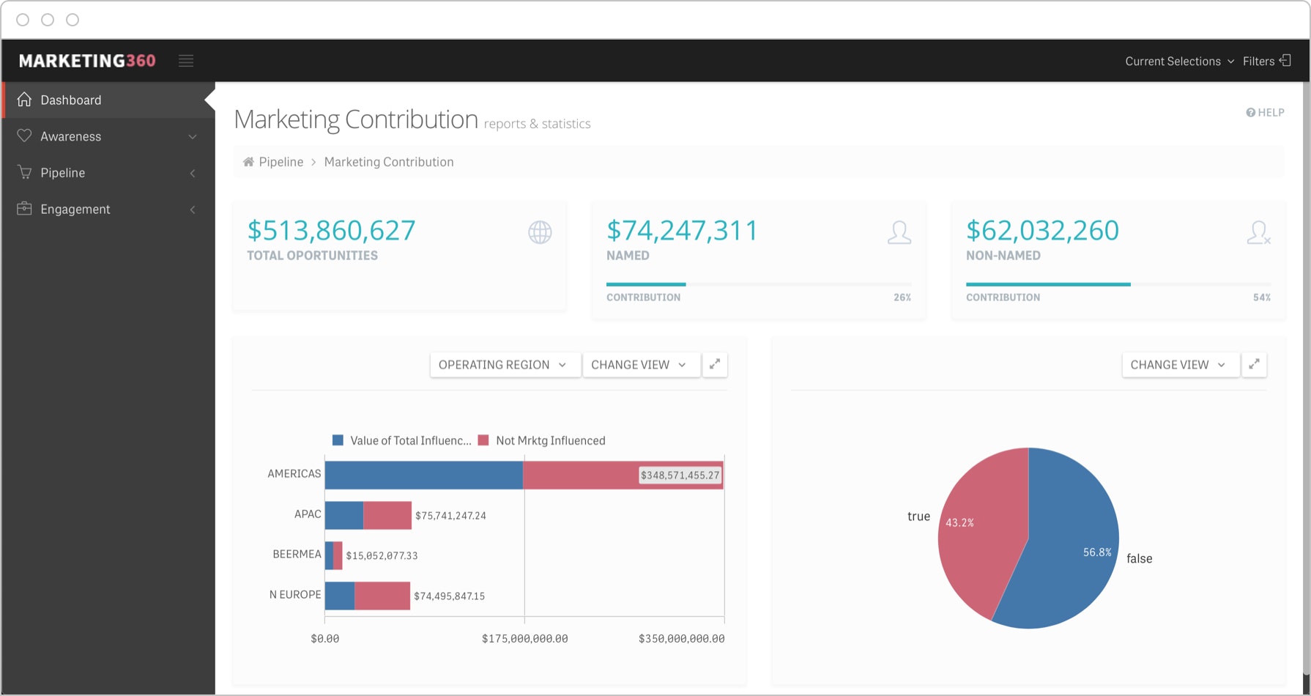Click the $75,741,247.24 APAC value label
Screen dimensions: 1311x696
(x=450, y=516)
